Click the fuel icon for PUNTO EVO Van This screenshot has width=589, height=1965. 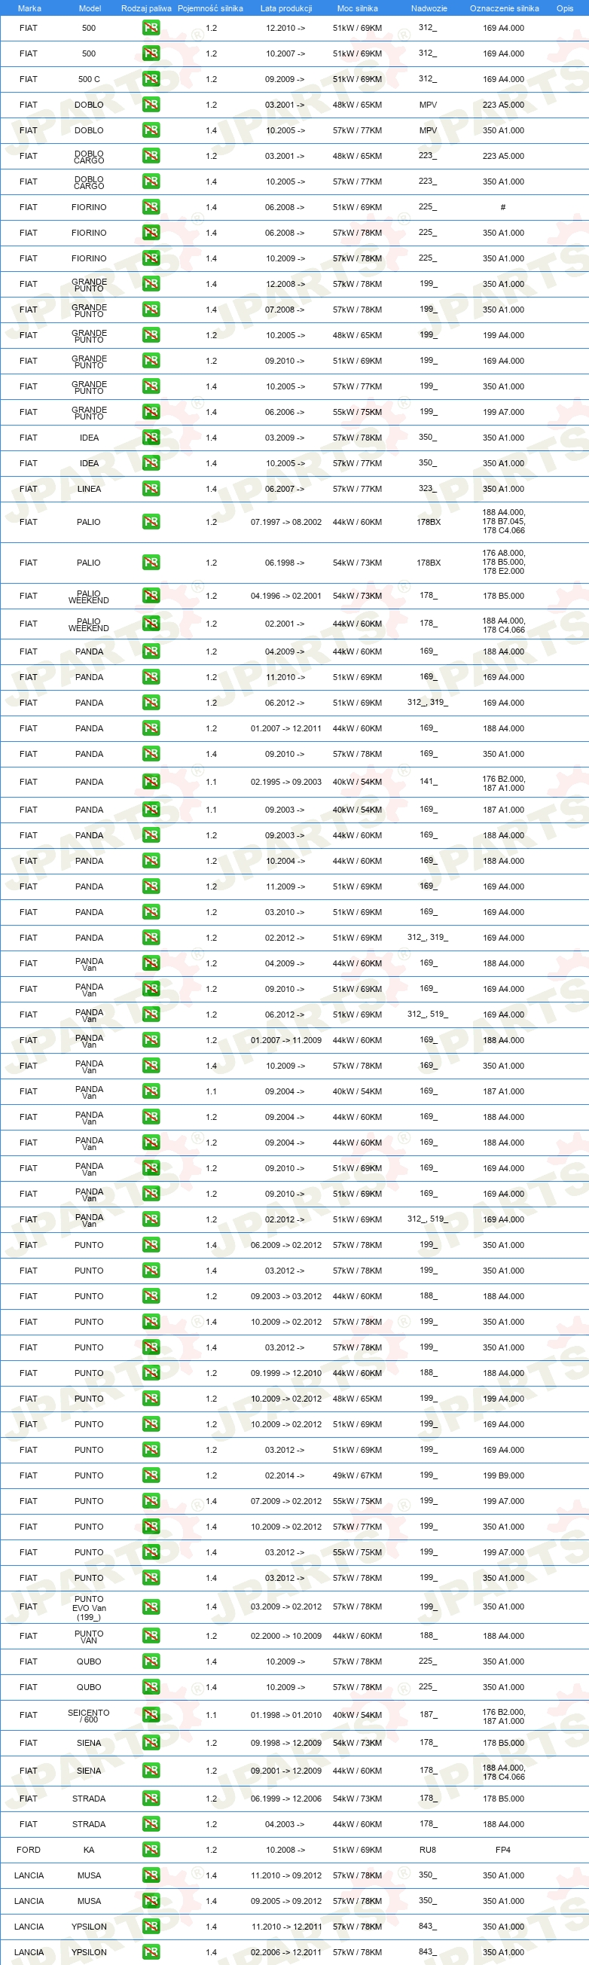[x=151, y=1607]
